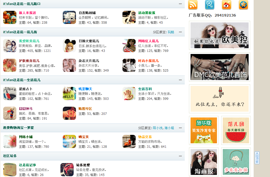Open the 淘画报 ad thumbnail
This screenshot has width=270, height=177.
point(204,162)
